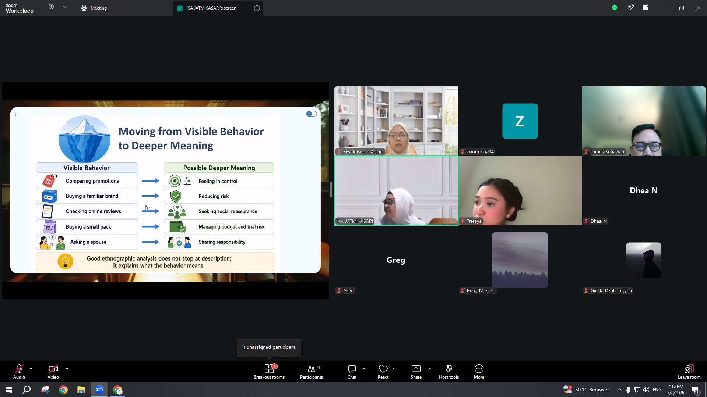Open the Chat panel
707x397 pixels.
tap(352, 371)
